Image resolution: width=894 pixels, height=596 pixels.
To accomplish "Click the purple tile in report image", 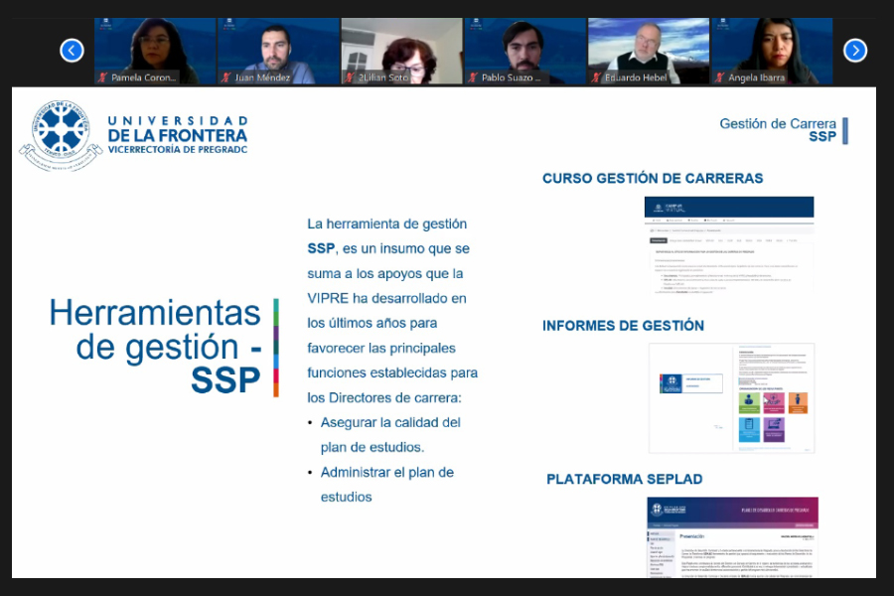I will [x=774, y=429].
